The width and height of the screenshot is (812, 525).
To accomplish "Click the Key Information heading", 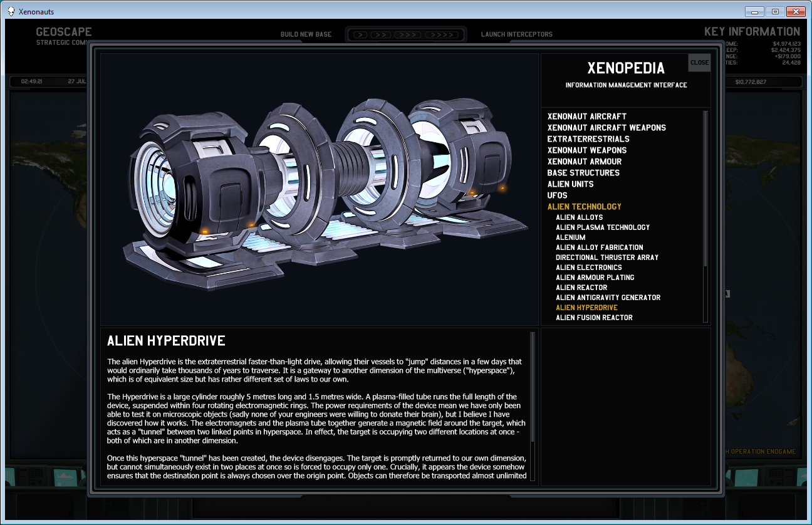I will pyautogui.click(x=752, y=32).
